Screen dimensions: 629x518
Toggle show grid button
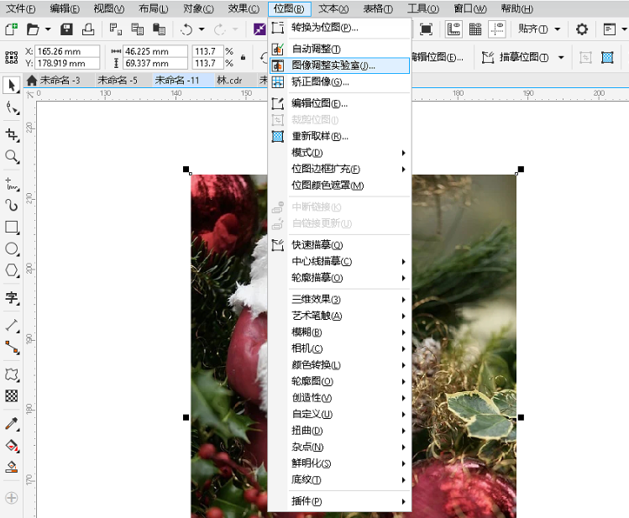[475, 29]
